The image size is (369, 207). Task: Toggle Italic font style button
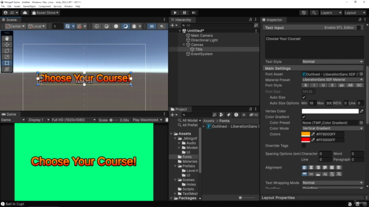point(314,86)
